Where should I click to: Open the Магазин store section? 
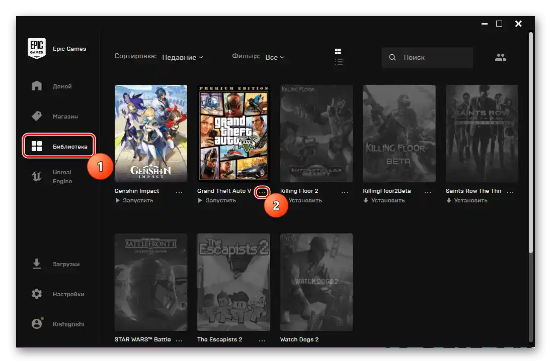pos(54,116)
